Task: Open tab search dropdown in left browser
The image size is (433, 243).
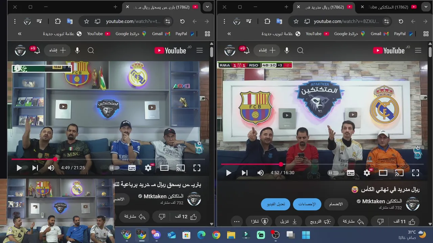Action: (x=207, y=7)
